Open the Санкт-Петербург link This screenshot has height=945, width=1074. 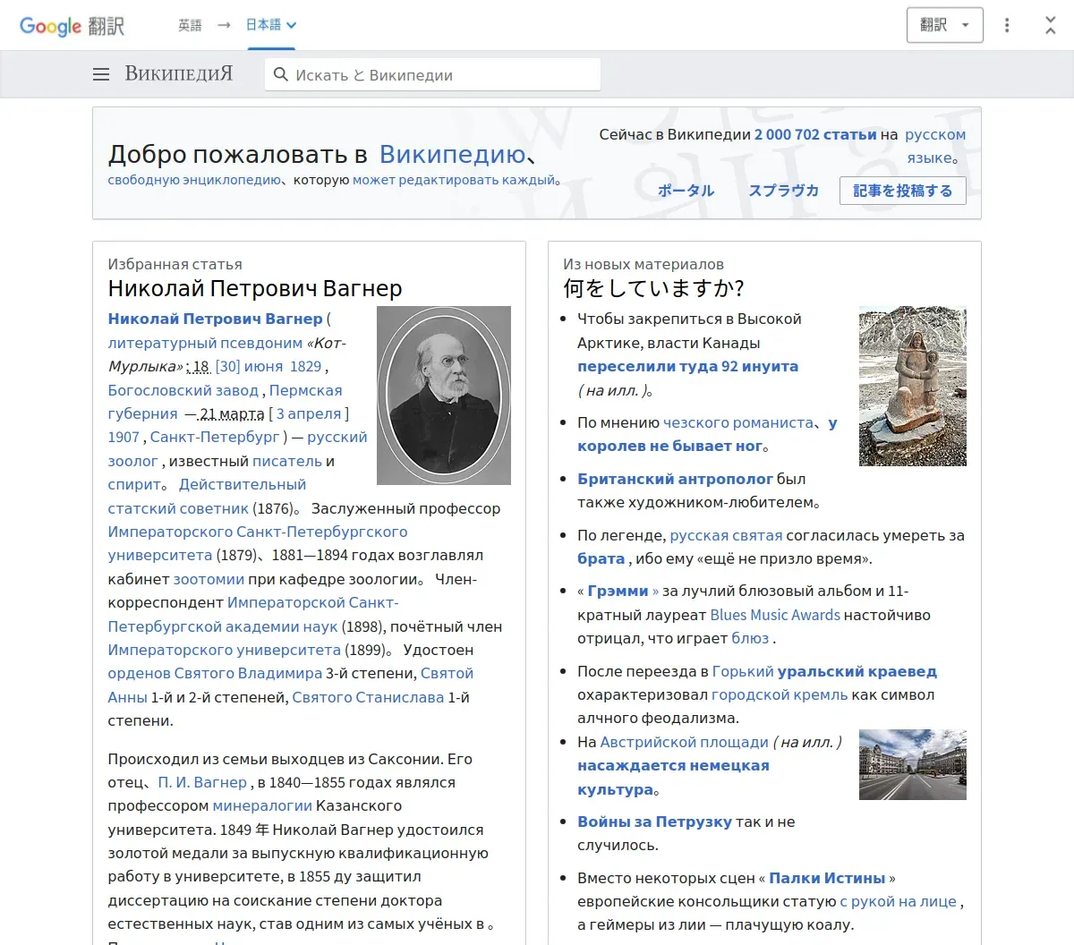click(x=215, y=437)
